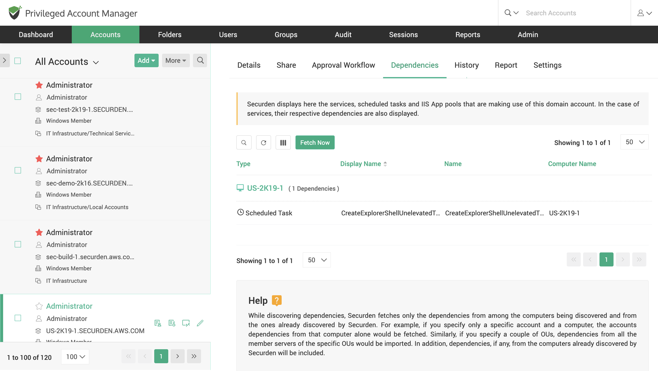Screen dimensions: 658x371
Task: Tick the select-all accounts checkbox
Action: [18, 61]
